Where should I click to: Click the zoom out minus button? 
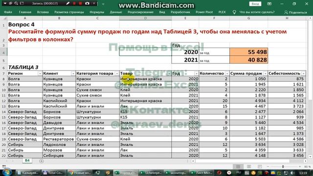coord(268,167)
